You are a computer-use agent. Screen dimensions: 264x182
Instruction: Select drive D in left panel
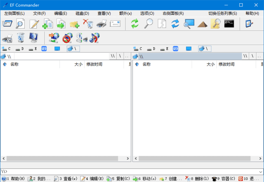point(19,49)
